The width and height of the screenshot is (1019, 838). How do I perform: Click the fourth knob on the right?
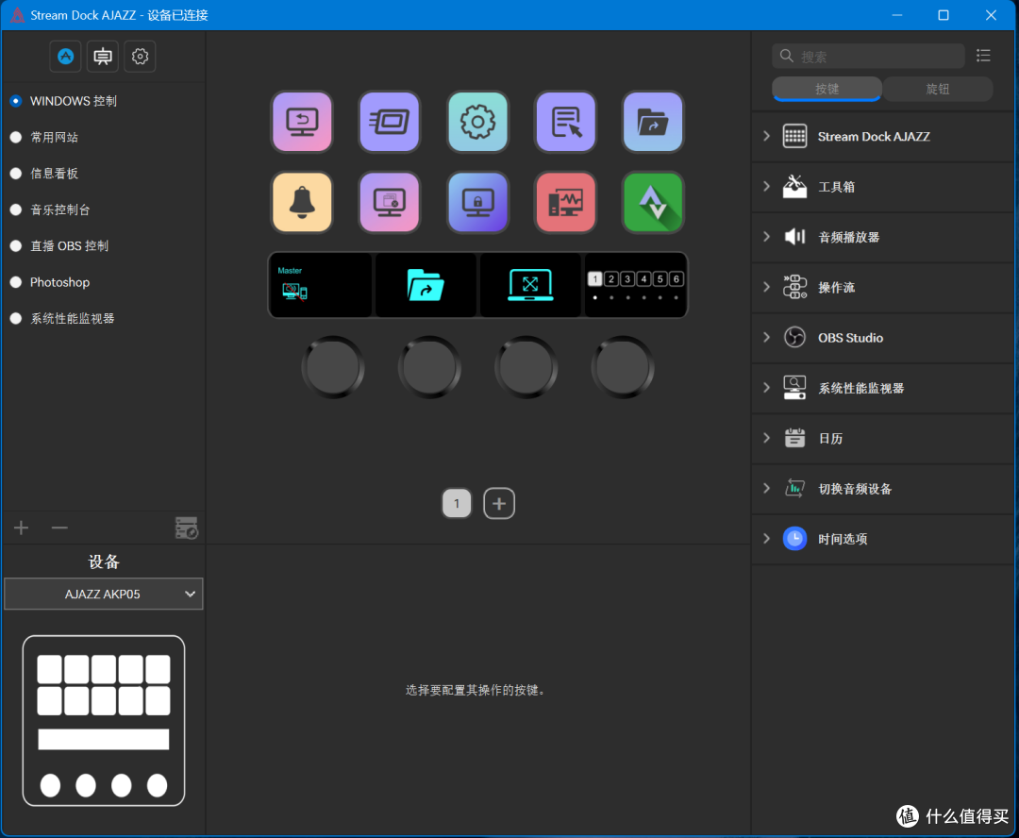point(623,367)
